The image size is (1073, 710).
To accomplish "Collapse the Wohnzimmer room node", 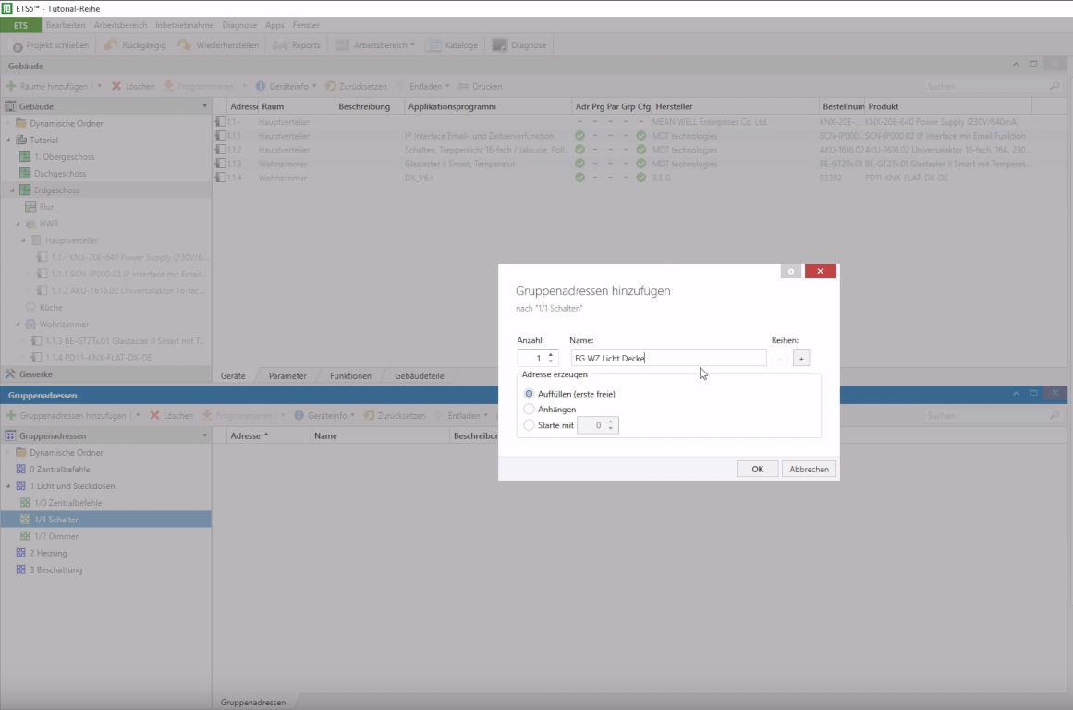I will pyautogui.click(x=18, y=324).
